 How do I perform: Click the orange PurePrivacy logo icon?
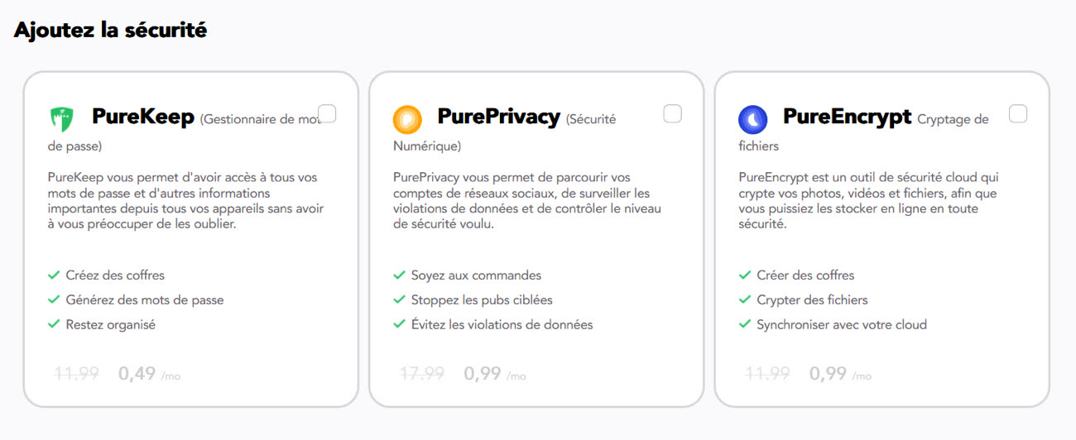tap(407, 119)
